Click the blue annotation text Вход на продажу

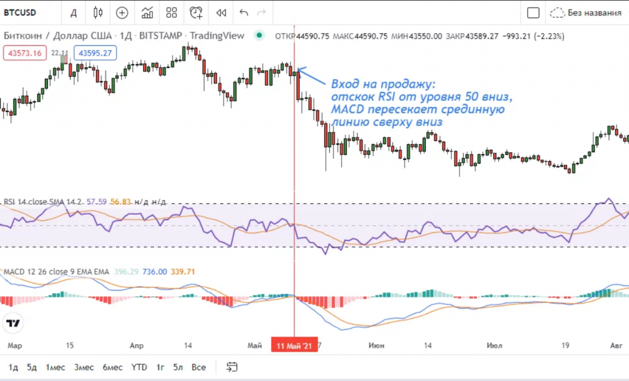point(383,84)
